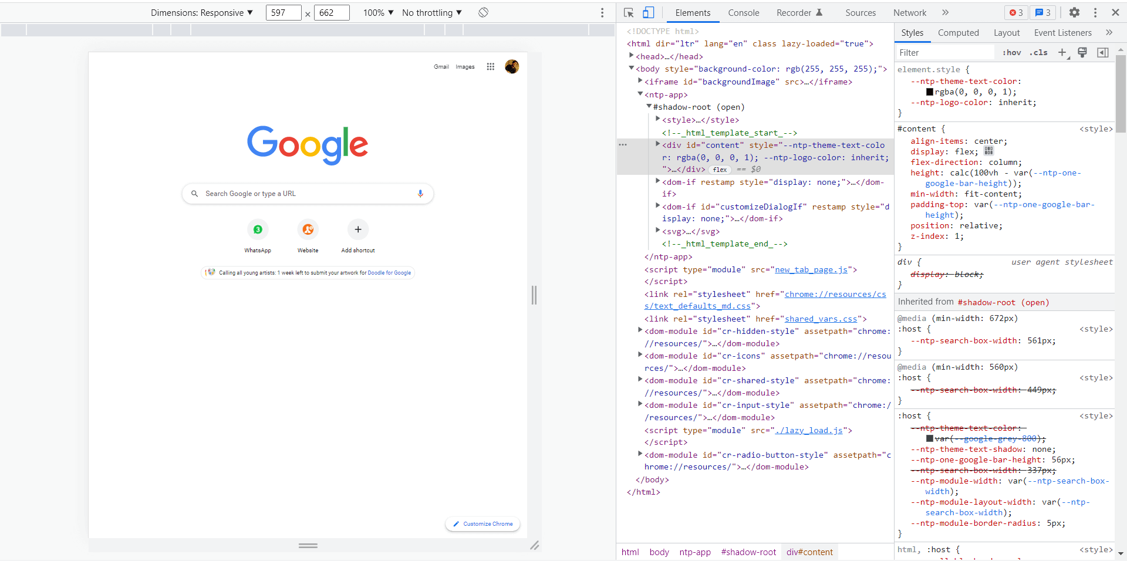Click the rgba color swatch in element.style
Screen dimensions: 1127x561
929,92
